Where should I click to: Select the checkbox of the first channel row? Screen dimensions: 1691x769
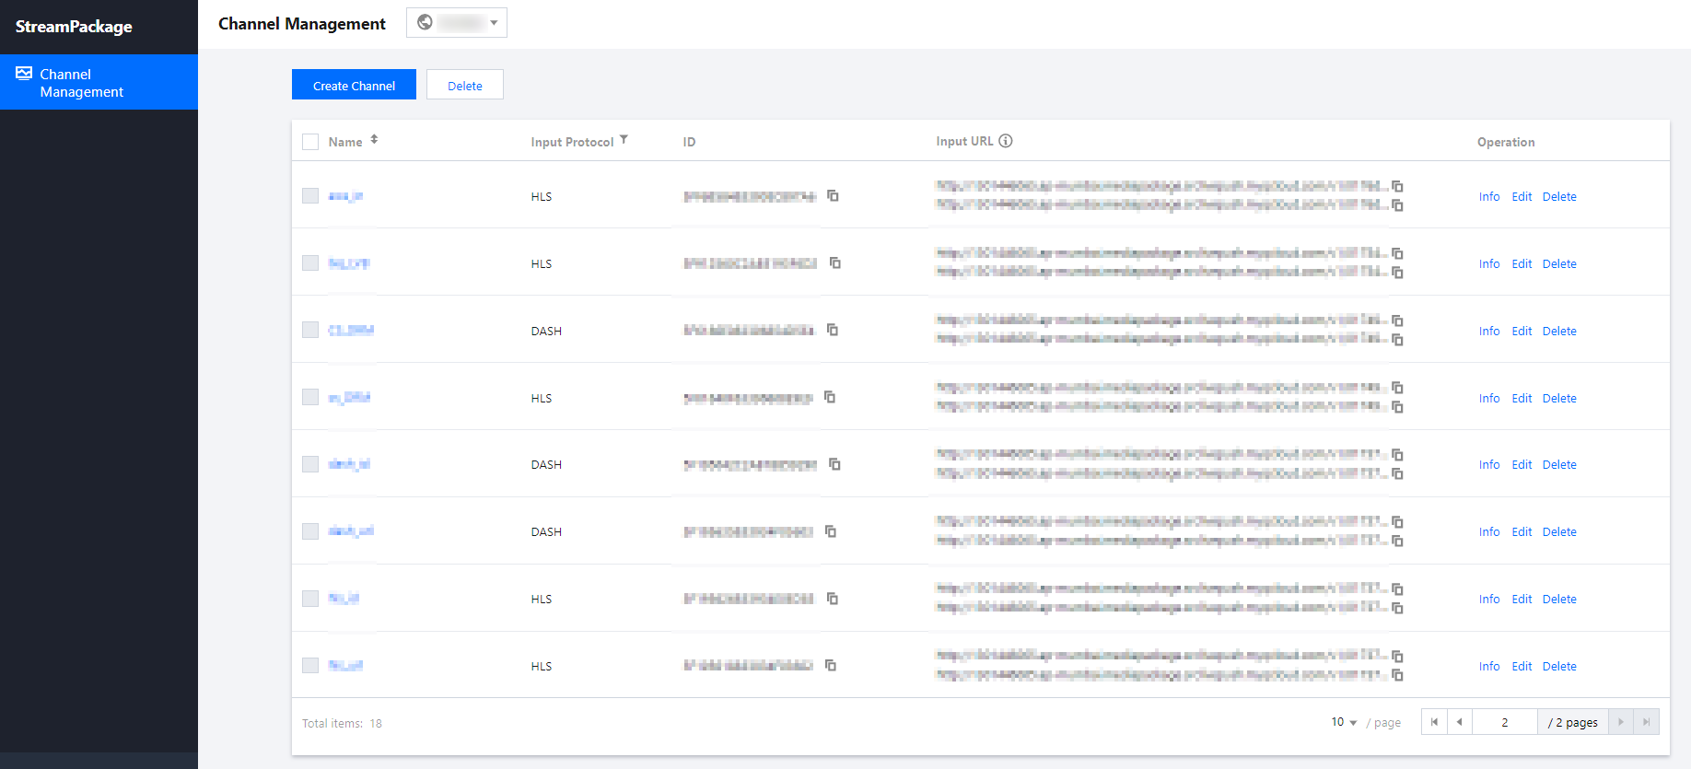click(x=310, y=196)
